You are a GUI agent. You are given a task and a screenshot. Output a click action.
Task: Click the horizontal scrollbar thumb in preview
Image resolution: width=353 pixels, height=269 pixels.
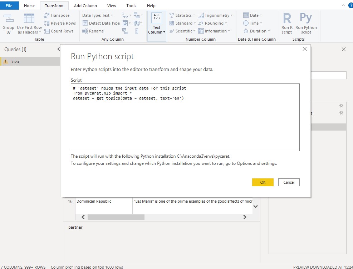[x=116, y=217]
